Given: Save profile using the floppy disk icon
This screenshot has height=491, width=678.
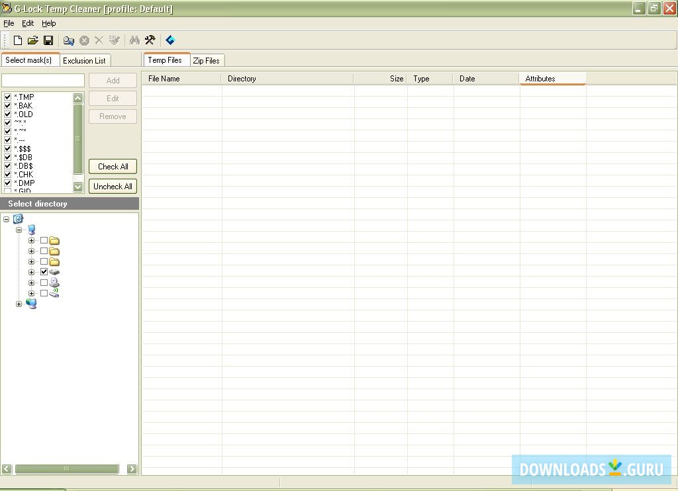Looking at the screenshot, I should [x=48, y=40].
